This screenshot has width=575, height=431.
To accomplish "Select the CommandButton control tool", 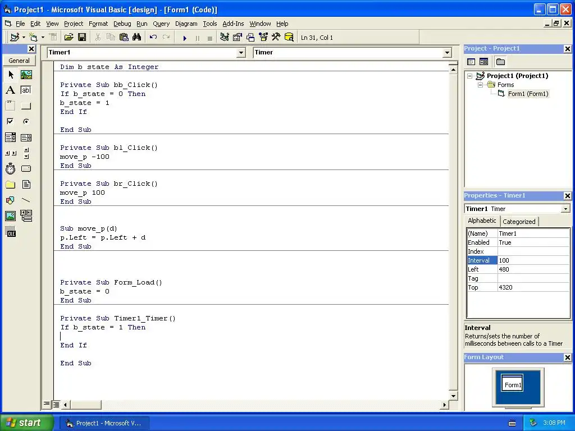I will 26,106.
